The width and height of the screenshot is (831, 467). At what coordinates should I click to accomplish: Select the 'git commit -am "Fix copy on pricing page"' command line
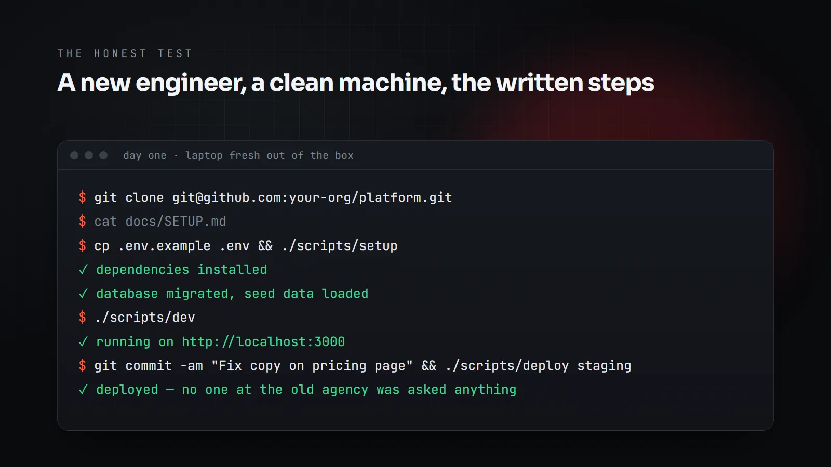point(363,366)
